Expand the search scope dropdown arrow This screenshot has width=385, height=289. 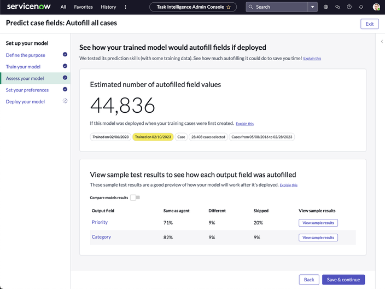click(312, 7)
